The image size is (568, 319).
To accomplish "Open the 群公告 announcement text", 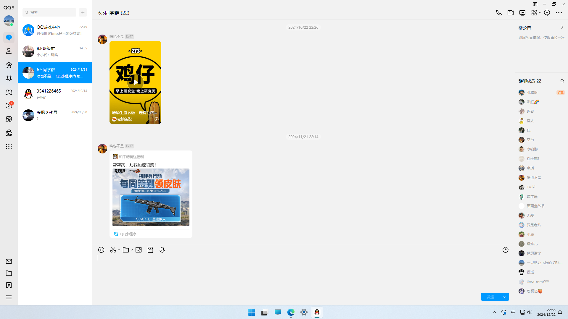I will (542, 38).
